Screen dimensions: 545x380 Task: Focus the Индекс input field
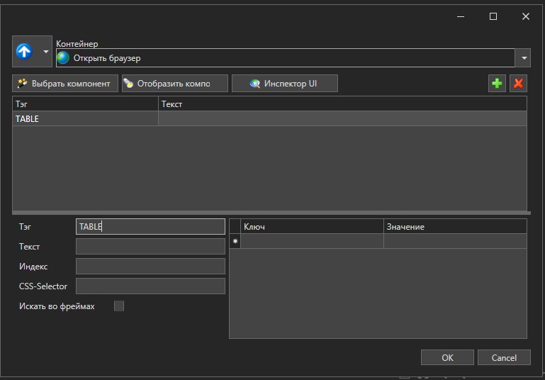pos(150,267)
